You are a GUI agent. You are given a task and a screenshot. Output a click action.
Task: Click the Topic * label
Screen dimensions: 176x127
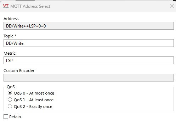10,36
